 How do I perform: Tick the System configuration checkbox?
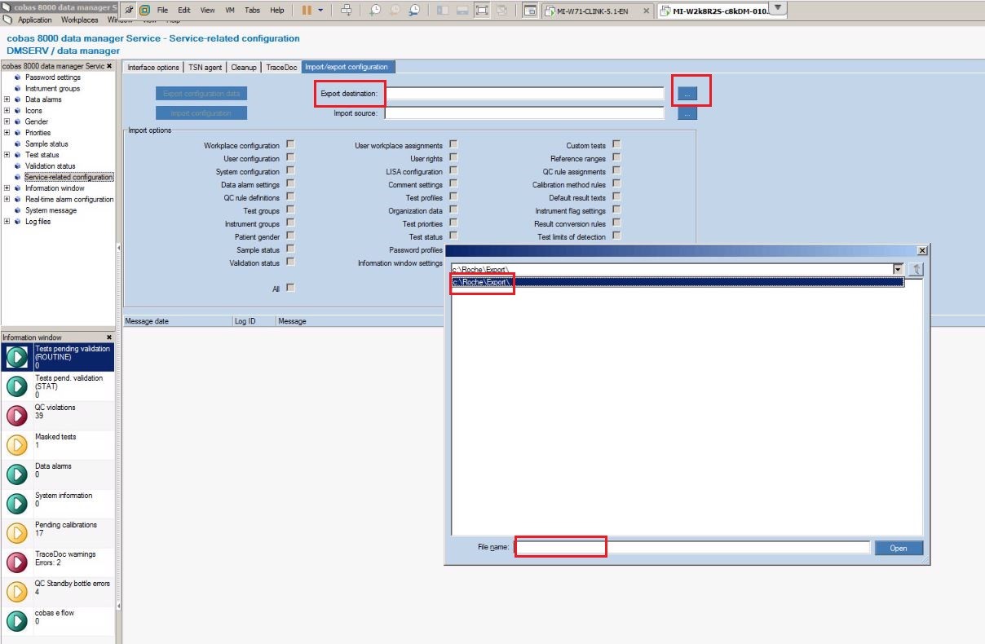[290, 170]
